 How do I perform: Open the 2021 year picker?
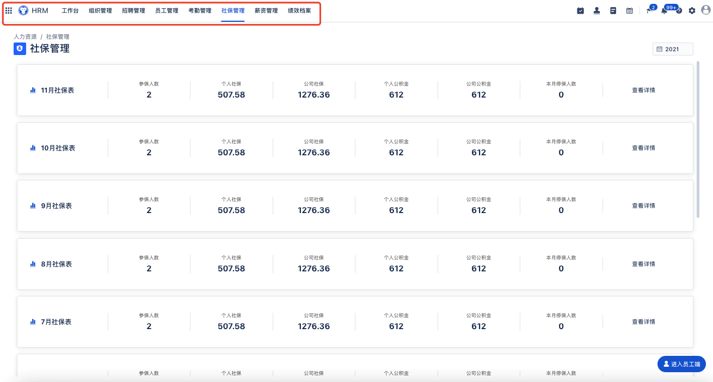(673, 49)
